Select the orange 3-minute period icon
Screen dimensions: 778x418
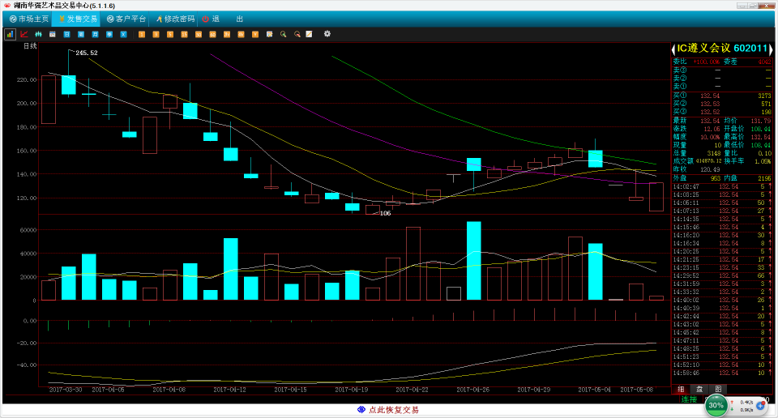tap(156, 34)
